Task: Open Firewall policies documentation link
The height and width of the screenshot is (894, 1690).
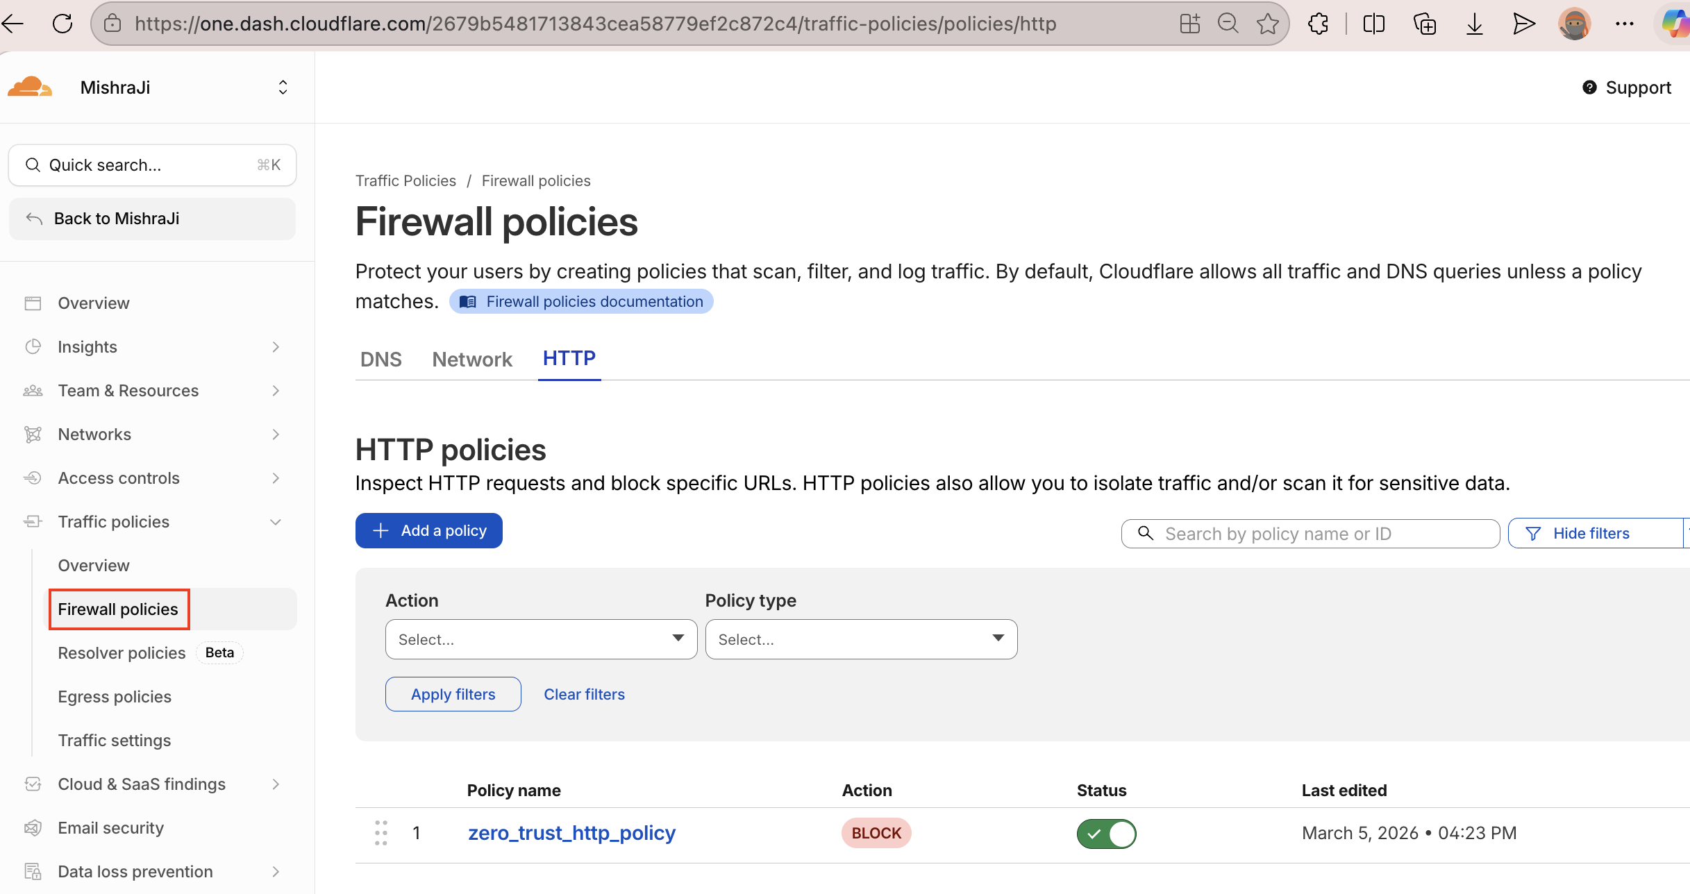Action: pyautogui.click(x=582, y=301)
